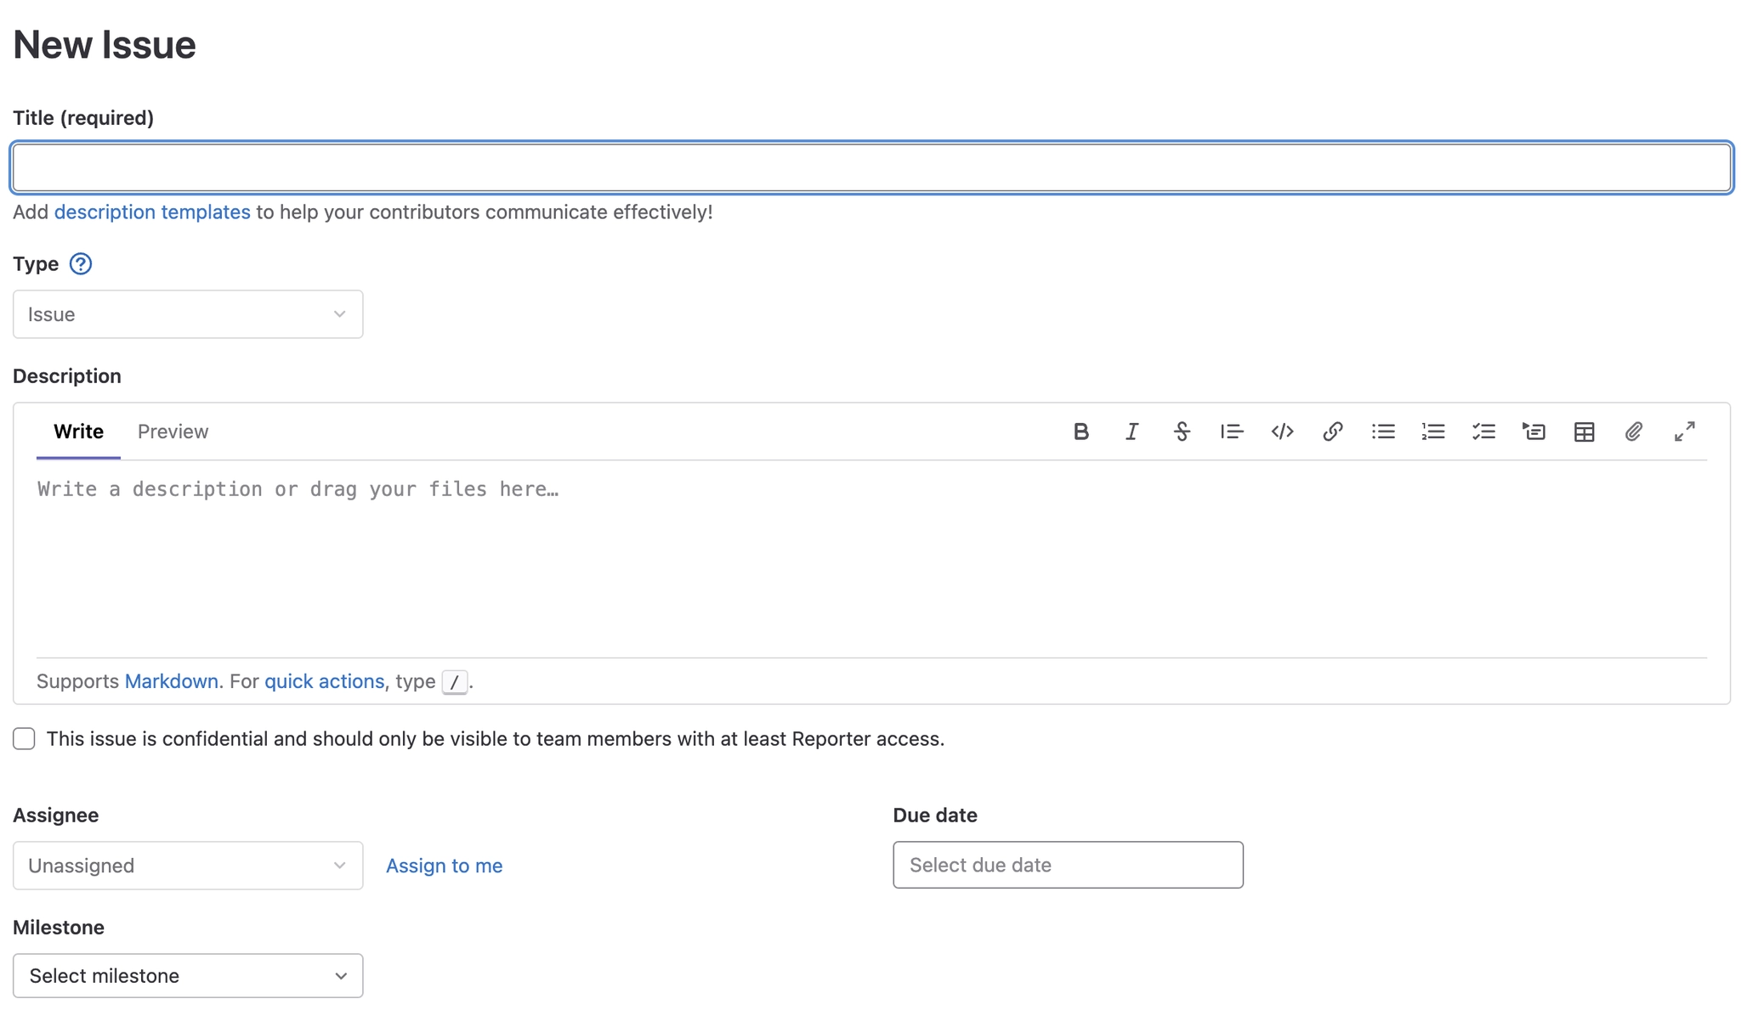Apply strikethrough formatting
The height and width of the screenshot is (1010, 1741).
pos(1182,432)
